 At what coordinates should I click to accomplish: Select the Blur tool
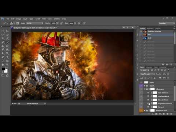(3, 53)
